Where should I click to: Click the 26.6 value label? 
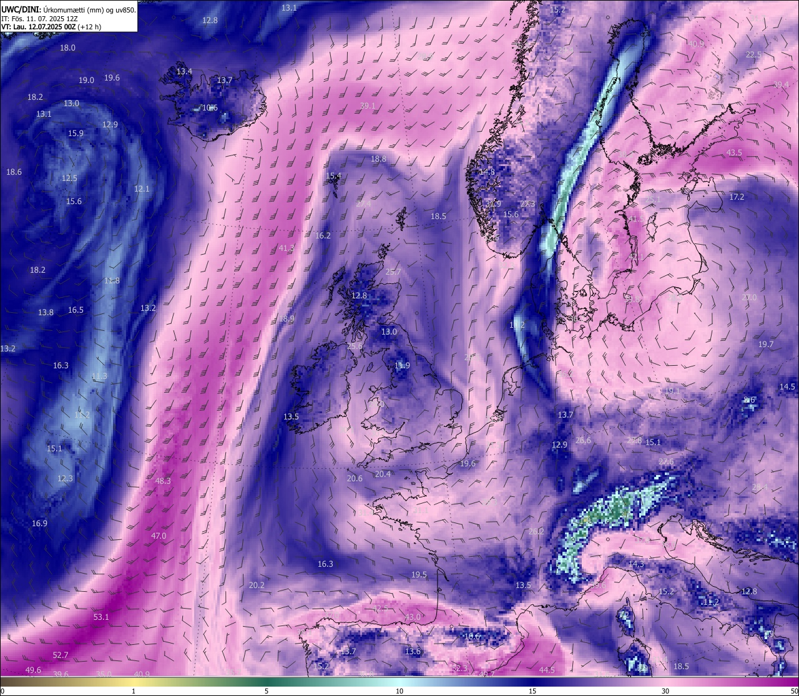(583, 440)
